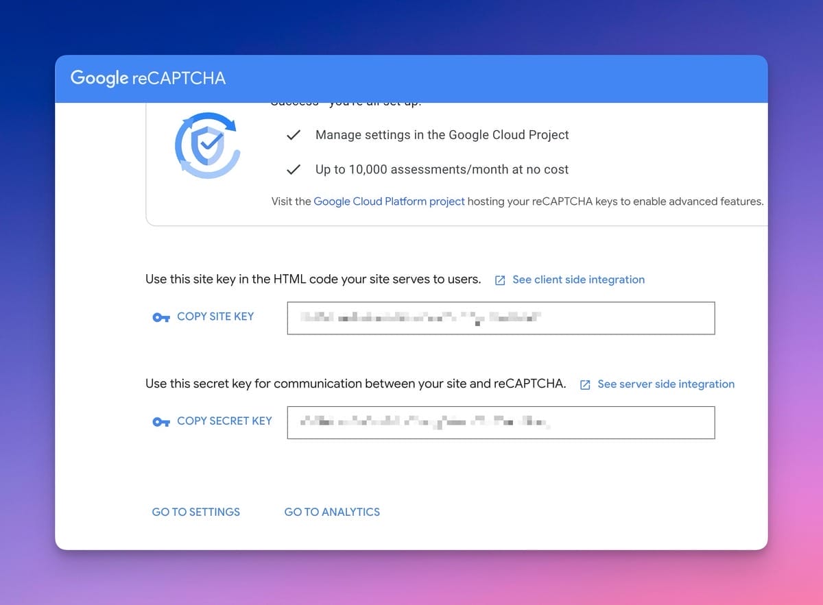Click the Google logo in the header
The width and height of the screenshot is (823, 605).
pyautogui.click(x=100, y=77)
